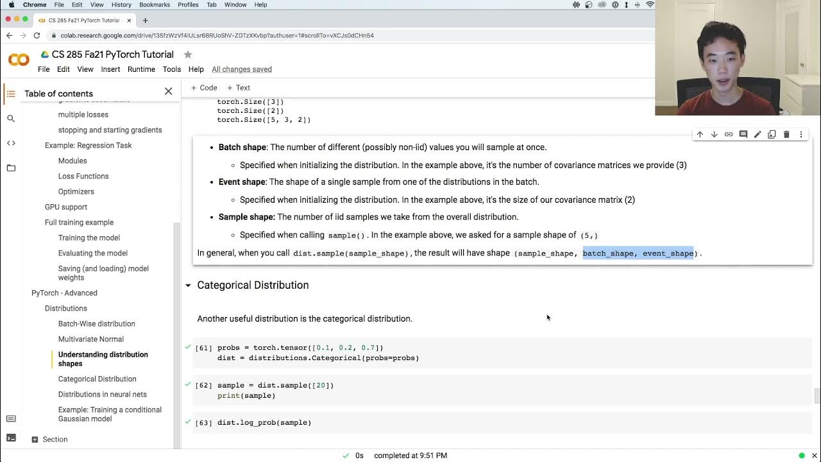This screenshot has height=462, width=821.
Task: Delete the cell with trash icon
Action: [786, 135]
